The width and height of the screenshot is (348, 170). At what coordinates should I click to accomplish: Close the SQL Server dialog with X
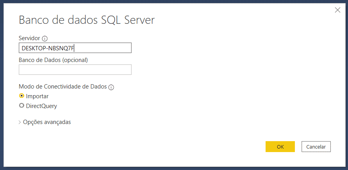338,10
